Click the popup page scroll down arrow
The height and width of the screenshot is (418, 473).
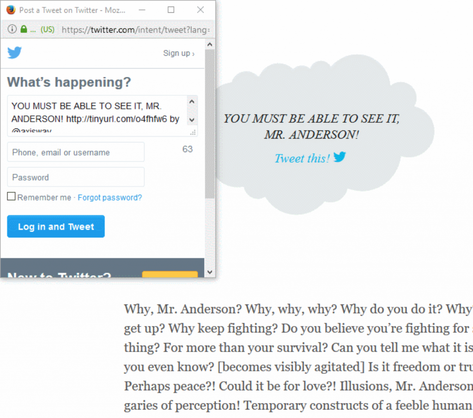210,272
